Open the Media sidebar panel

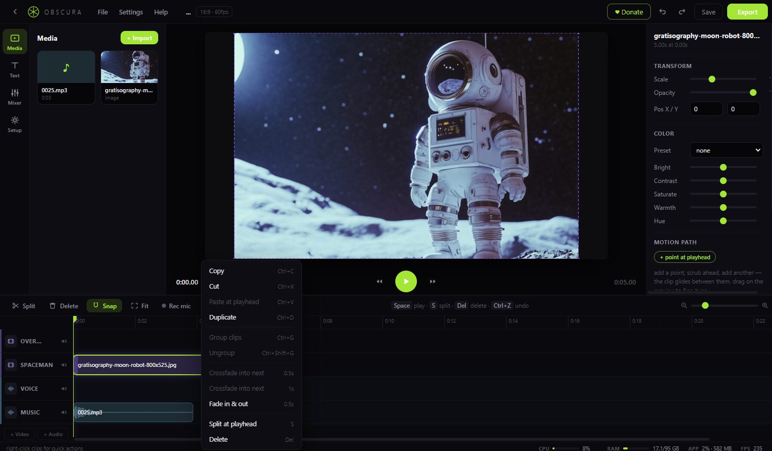[x=14, y=42]
